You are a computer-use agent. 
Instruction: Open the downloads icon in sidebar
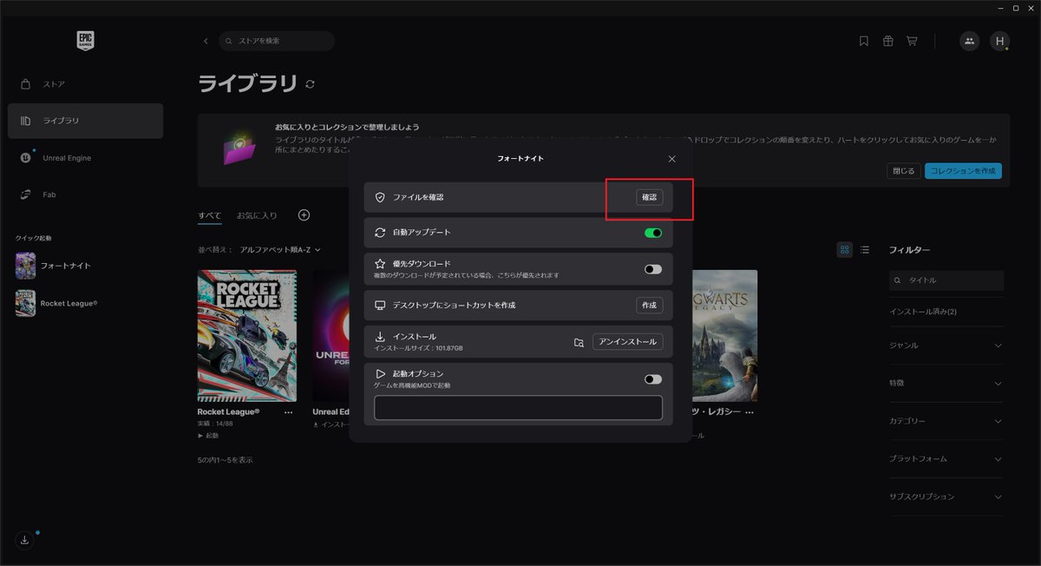click(x=24, y=540)
